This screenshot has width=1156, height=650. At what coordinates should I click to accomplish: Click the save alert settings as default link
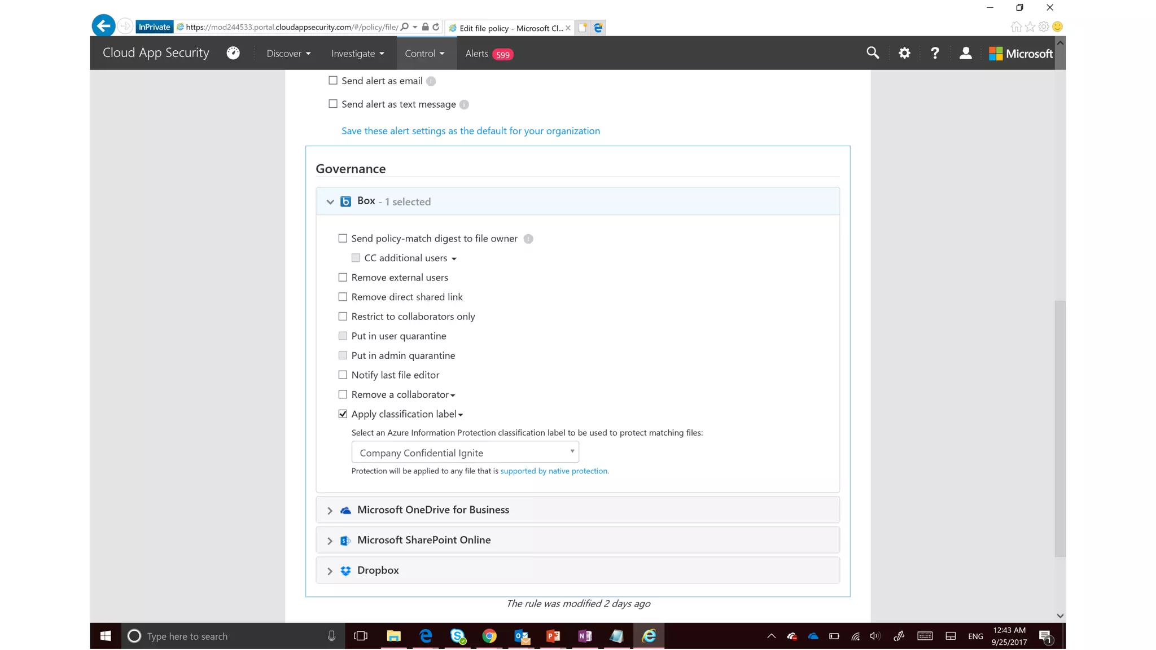tap(470, 131)
